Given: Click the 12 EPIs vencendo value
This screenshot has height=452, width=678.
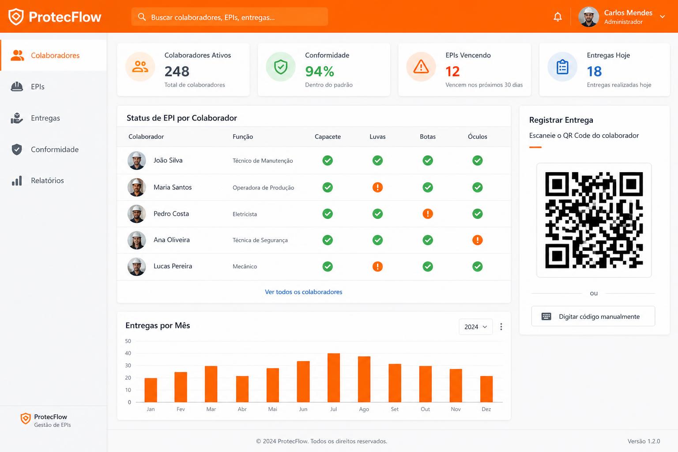Looking at the screenshot, I should pyautogui.click(x=452, y=71).
